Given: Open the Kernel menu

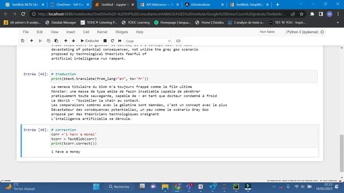Looking at the screenshot, I should click(102, 32).
